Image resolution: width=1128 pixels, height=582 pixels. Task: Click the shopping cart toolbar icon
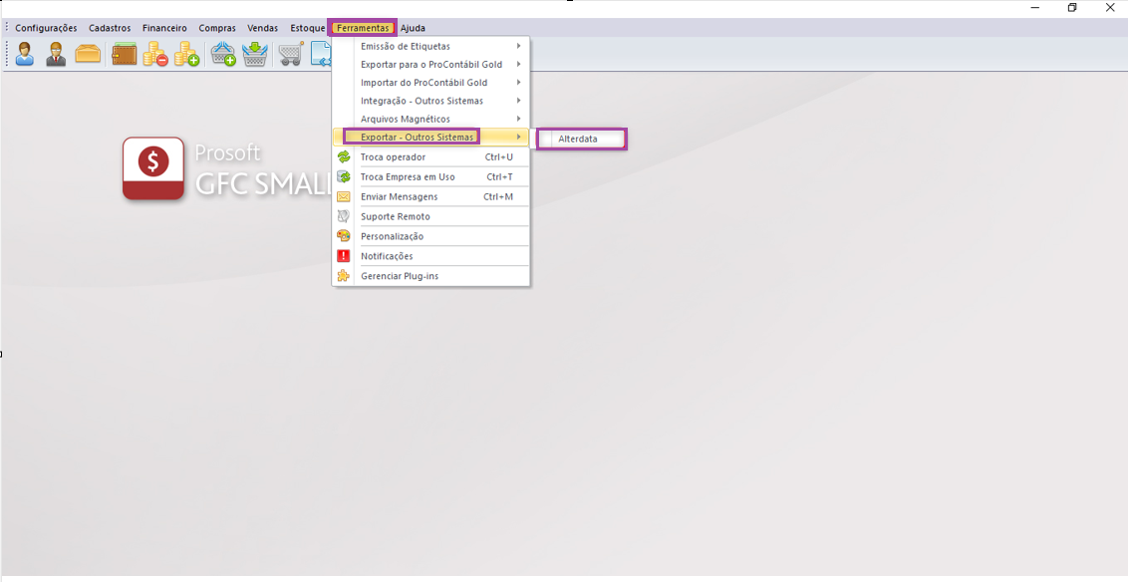tap(291, 54)
